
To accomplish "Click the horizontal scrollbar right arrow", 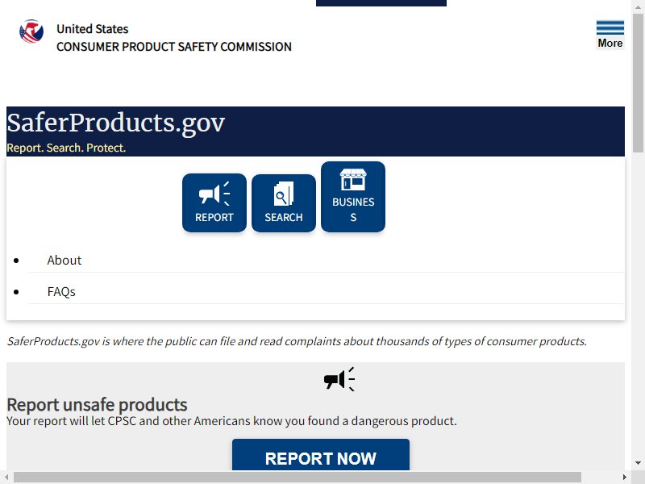I will (x=625, y=478).
